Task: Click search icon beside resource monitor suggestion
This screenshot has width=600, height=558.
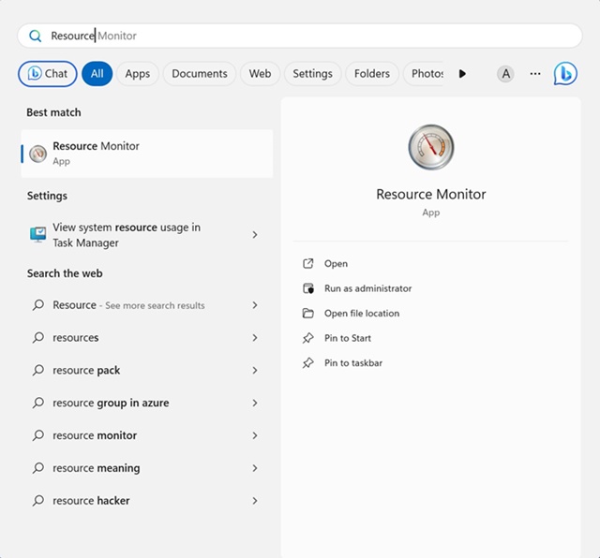Action: (37, 435)
